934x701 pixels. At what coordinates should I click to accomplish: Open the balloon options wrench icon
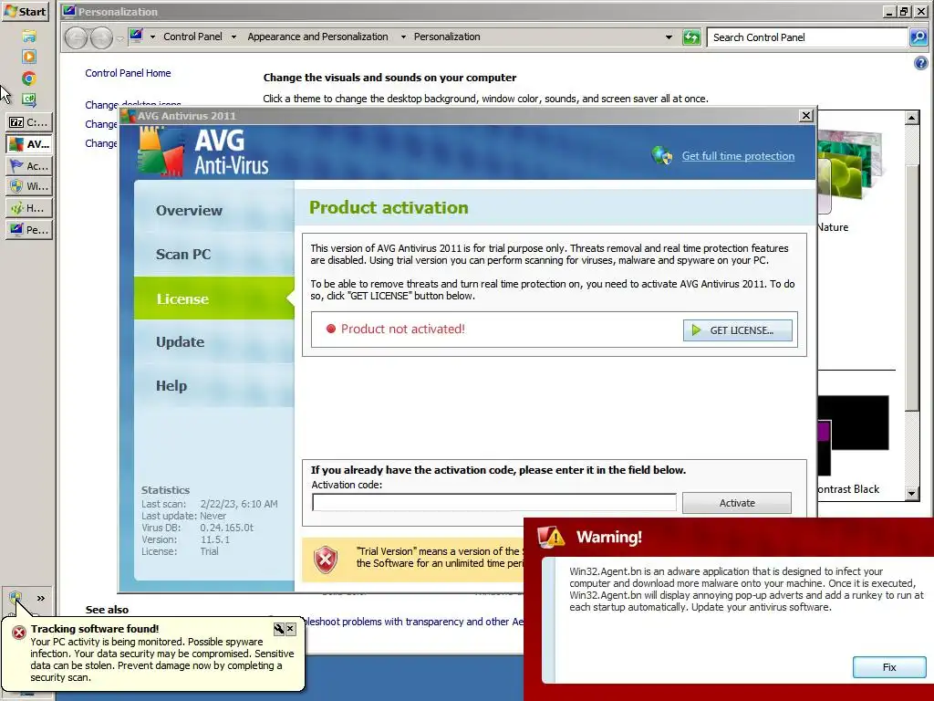click(x=279, y=629)
